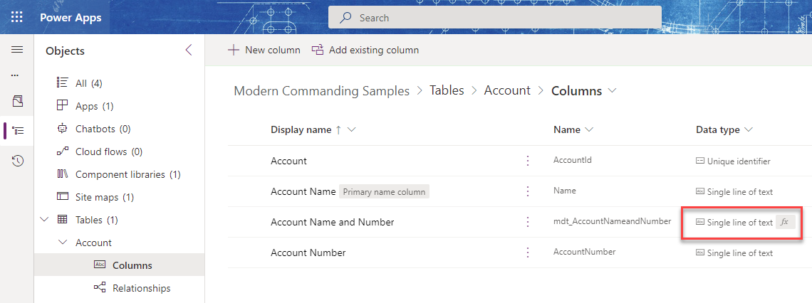Image resolution: width=812 pixels, height=303 pixels.
Task: Click the fx formula badge on Account Name and Number
Action: [x=784, y=222]
